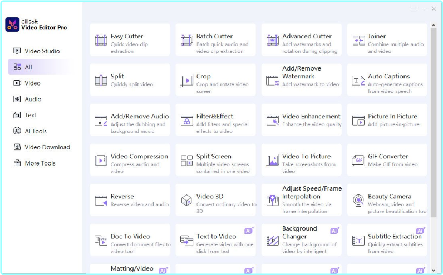Viewport: 443px width, 275px height.
Task: Click "Take screenshots from video" description
Action: 309,168
